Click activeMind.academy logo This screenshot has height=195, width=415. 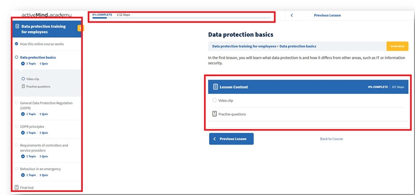[47, 15]
